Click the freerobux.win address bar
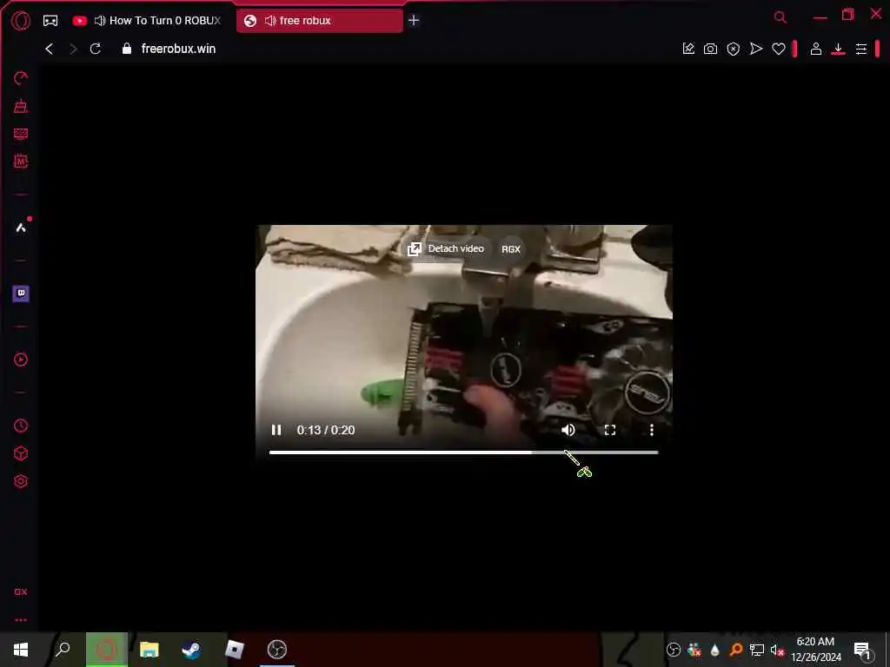890x667 pixels. 178,49
